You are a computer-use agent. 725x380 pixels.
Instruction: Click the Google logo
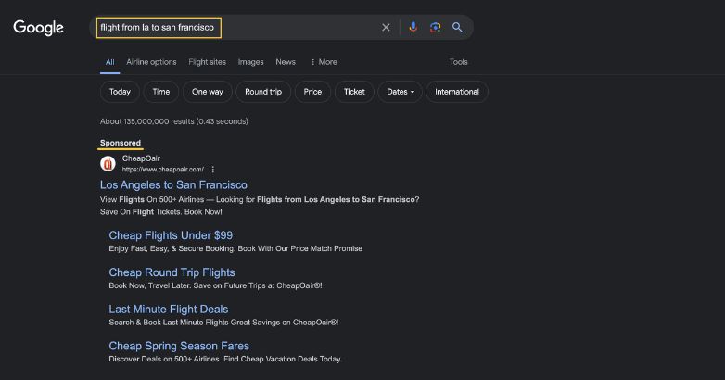[x=38, y=28]
